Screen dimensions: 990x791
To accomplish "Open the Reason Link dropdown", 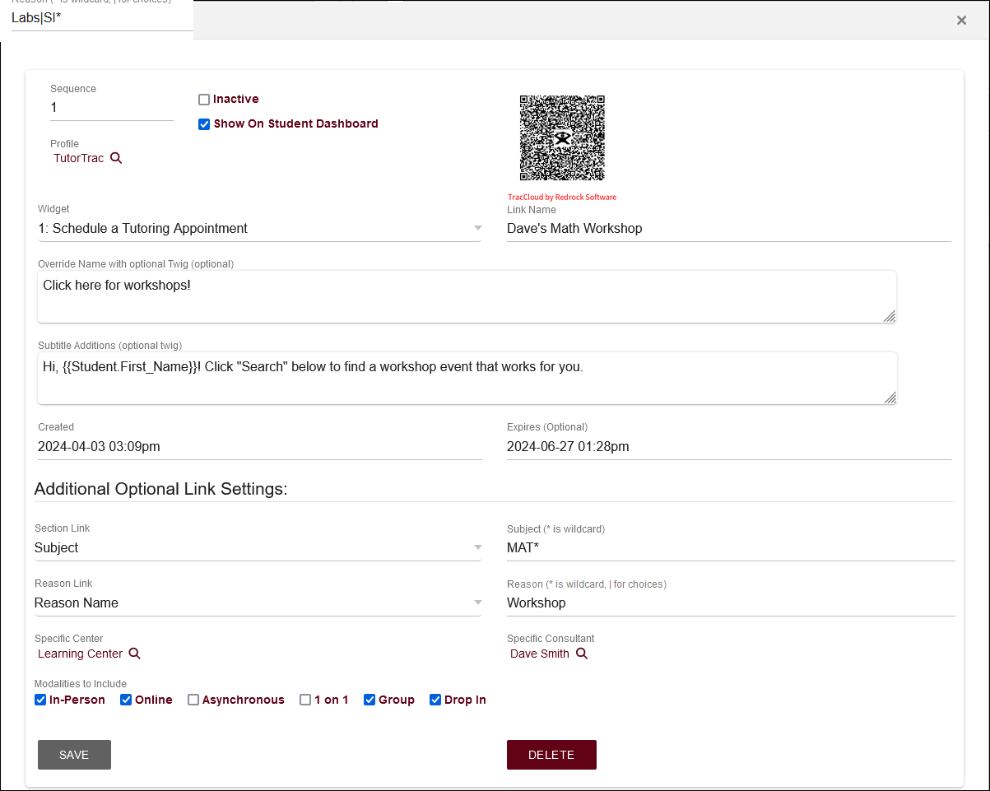I will [258, 603].
